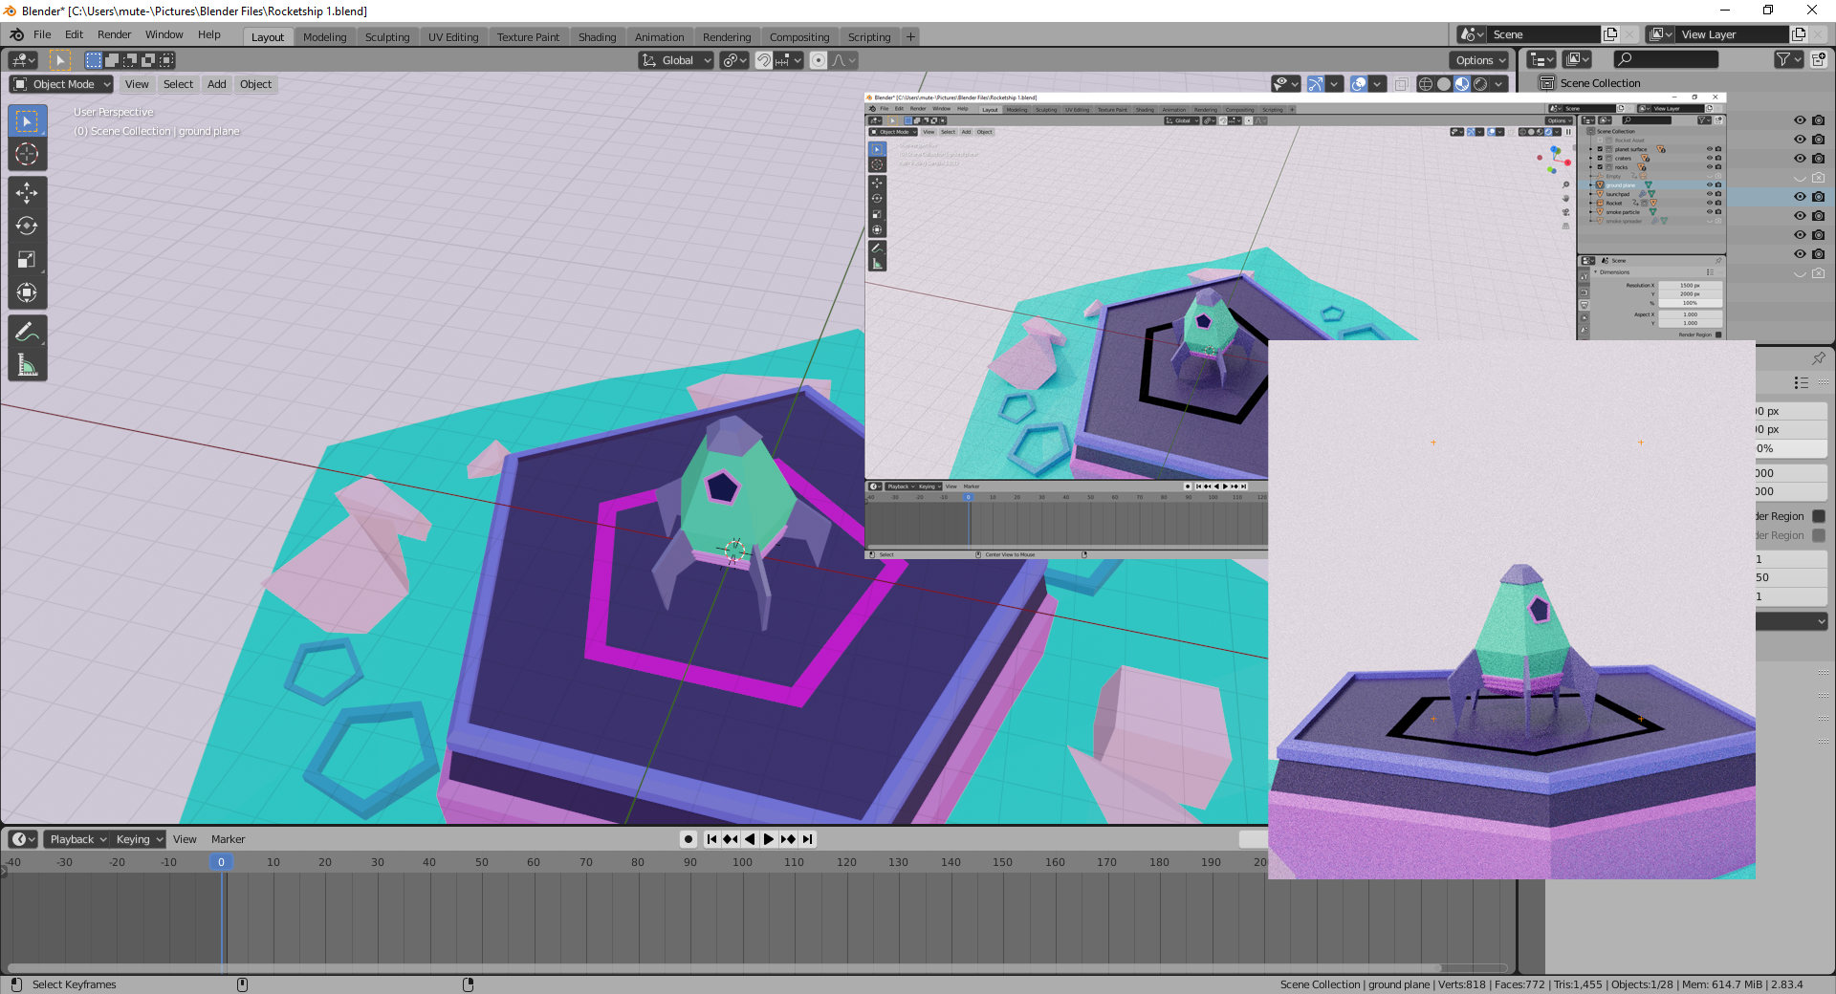Choose the Set New Selection mode icon
Viewport: 1836px width, 994px height.
(94, 60)
